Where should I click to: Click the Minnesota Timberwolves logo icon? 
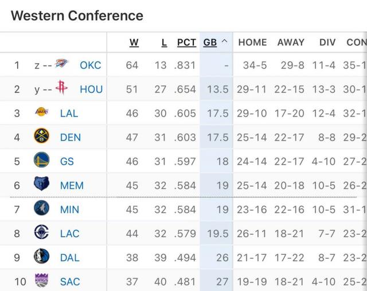coord(42,209)
